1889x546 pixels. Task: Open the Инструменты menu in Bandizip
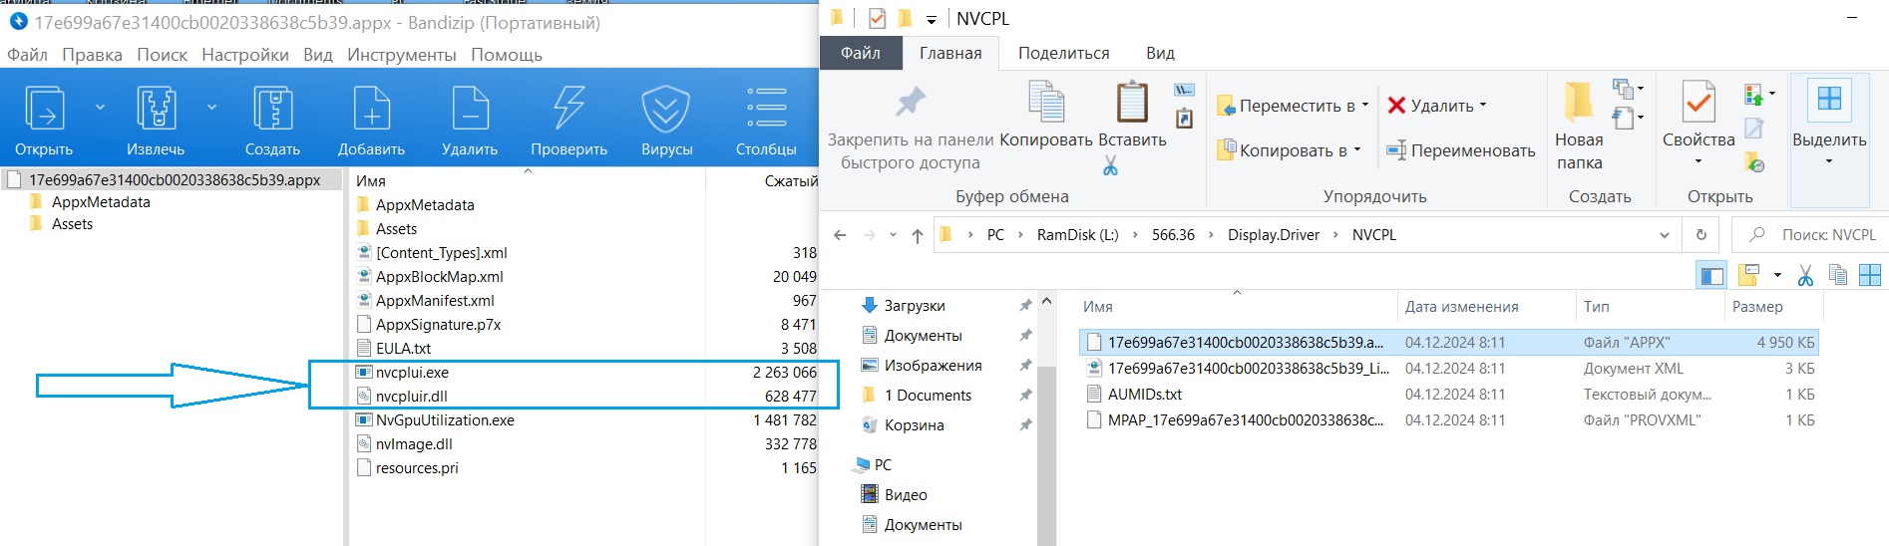tap(402, 55)
